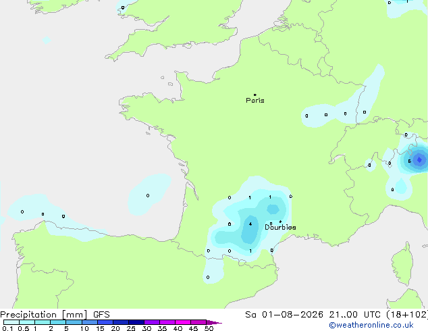
Task: Pick the 35 mm legend color swatch
Action: (x=167, y=322)
